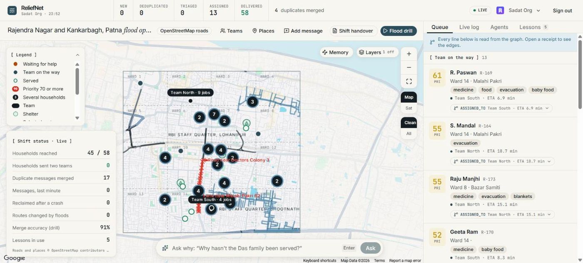Start the Flood drill
Viewport: 583px width, 263px height.
(x=399, y=31)
